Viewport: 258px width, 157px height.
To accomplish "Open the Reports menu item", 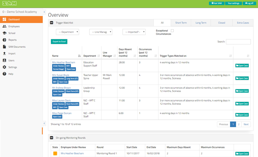I will click(x=13, y=40).
